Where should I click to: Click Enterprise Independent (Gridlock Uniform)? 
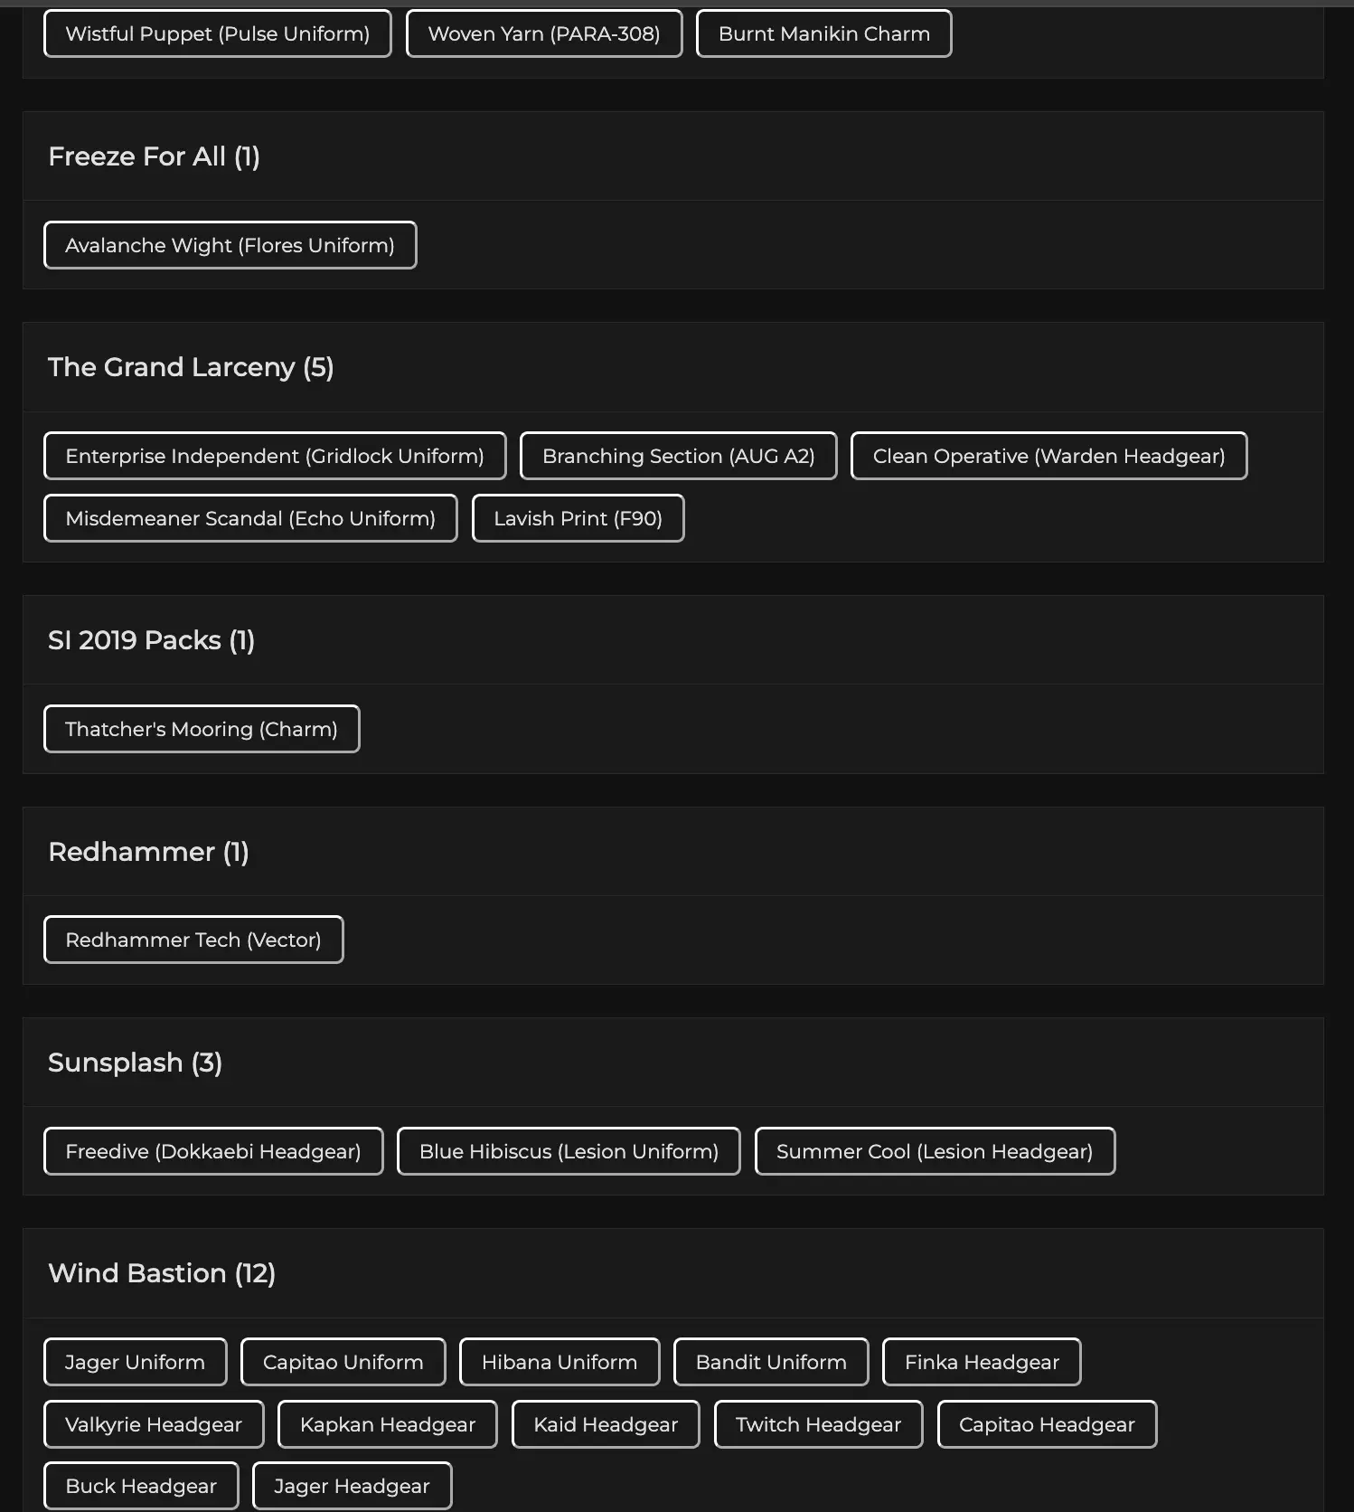275,457
